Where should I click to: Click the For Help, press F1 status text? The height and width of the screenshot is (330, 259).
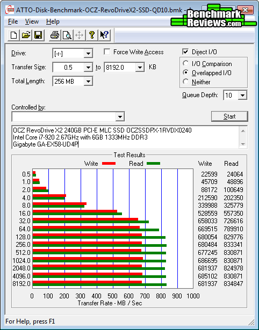30,321
